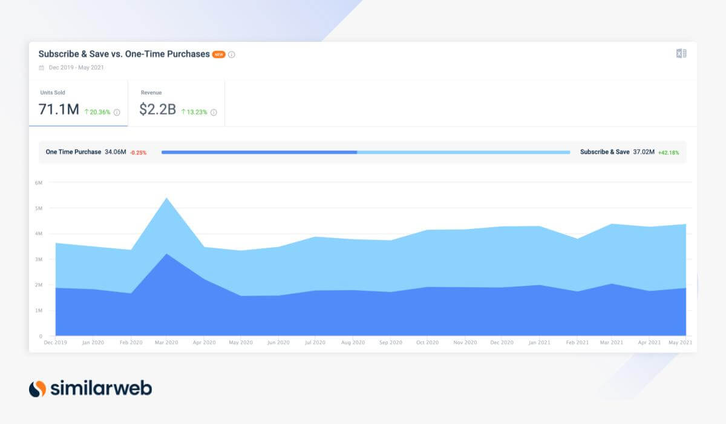The image size is (726, 424).
Task: Click the green arrow beside 71.1M
Action: tap(87, 111)
